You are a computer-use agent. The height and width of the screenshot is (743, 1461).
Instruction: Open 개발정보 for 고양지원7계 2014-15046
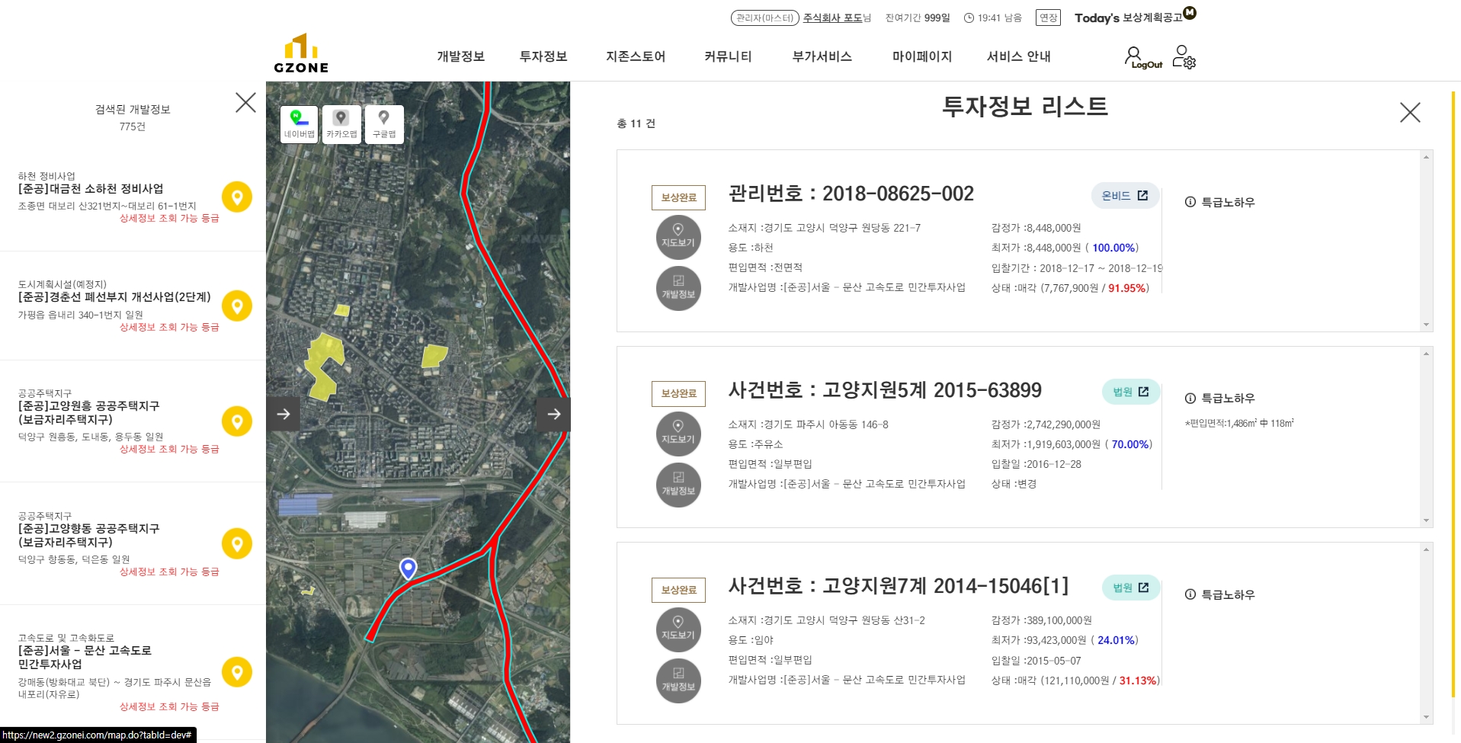(x=678, y=681)
